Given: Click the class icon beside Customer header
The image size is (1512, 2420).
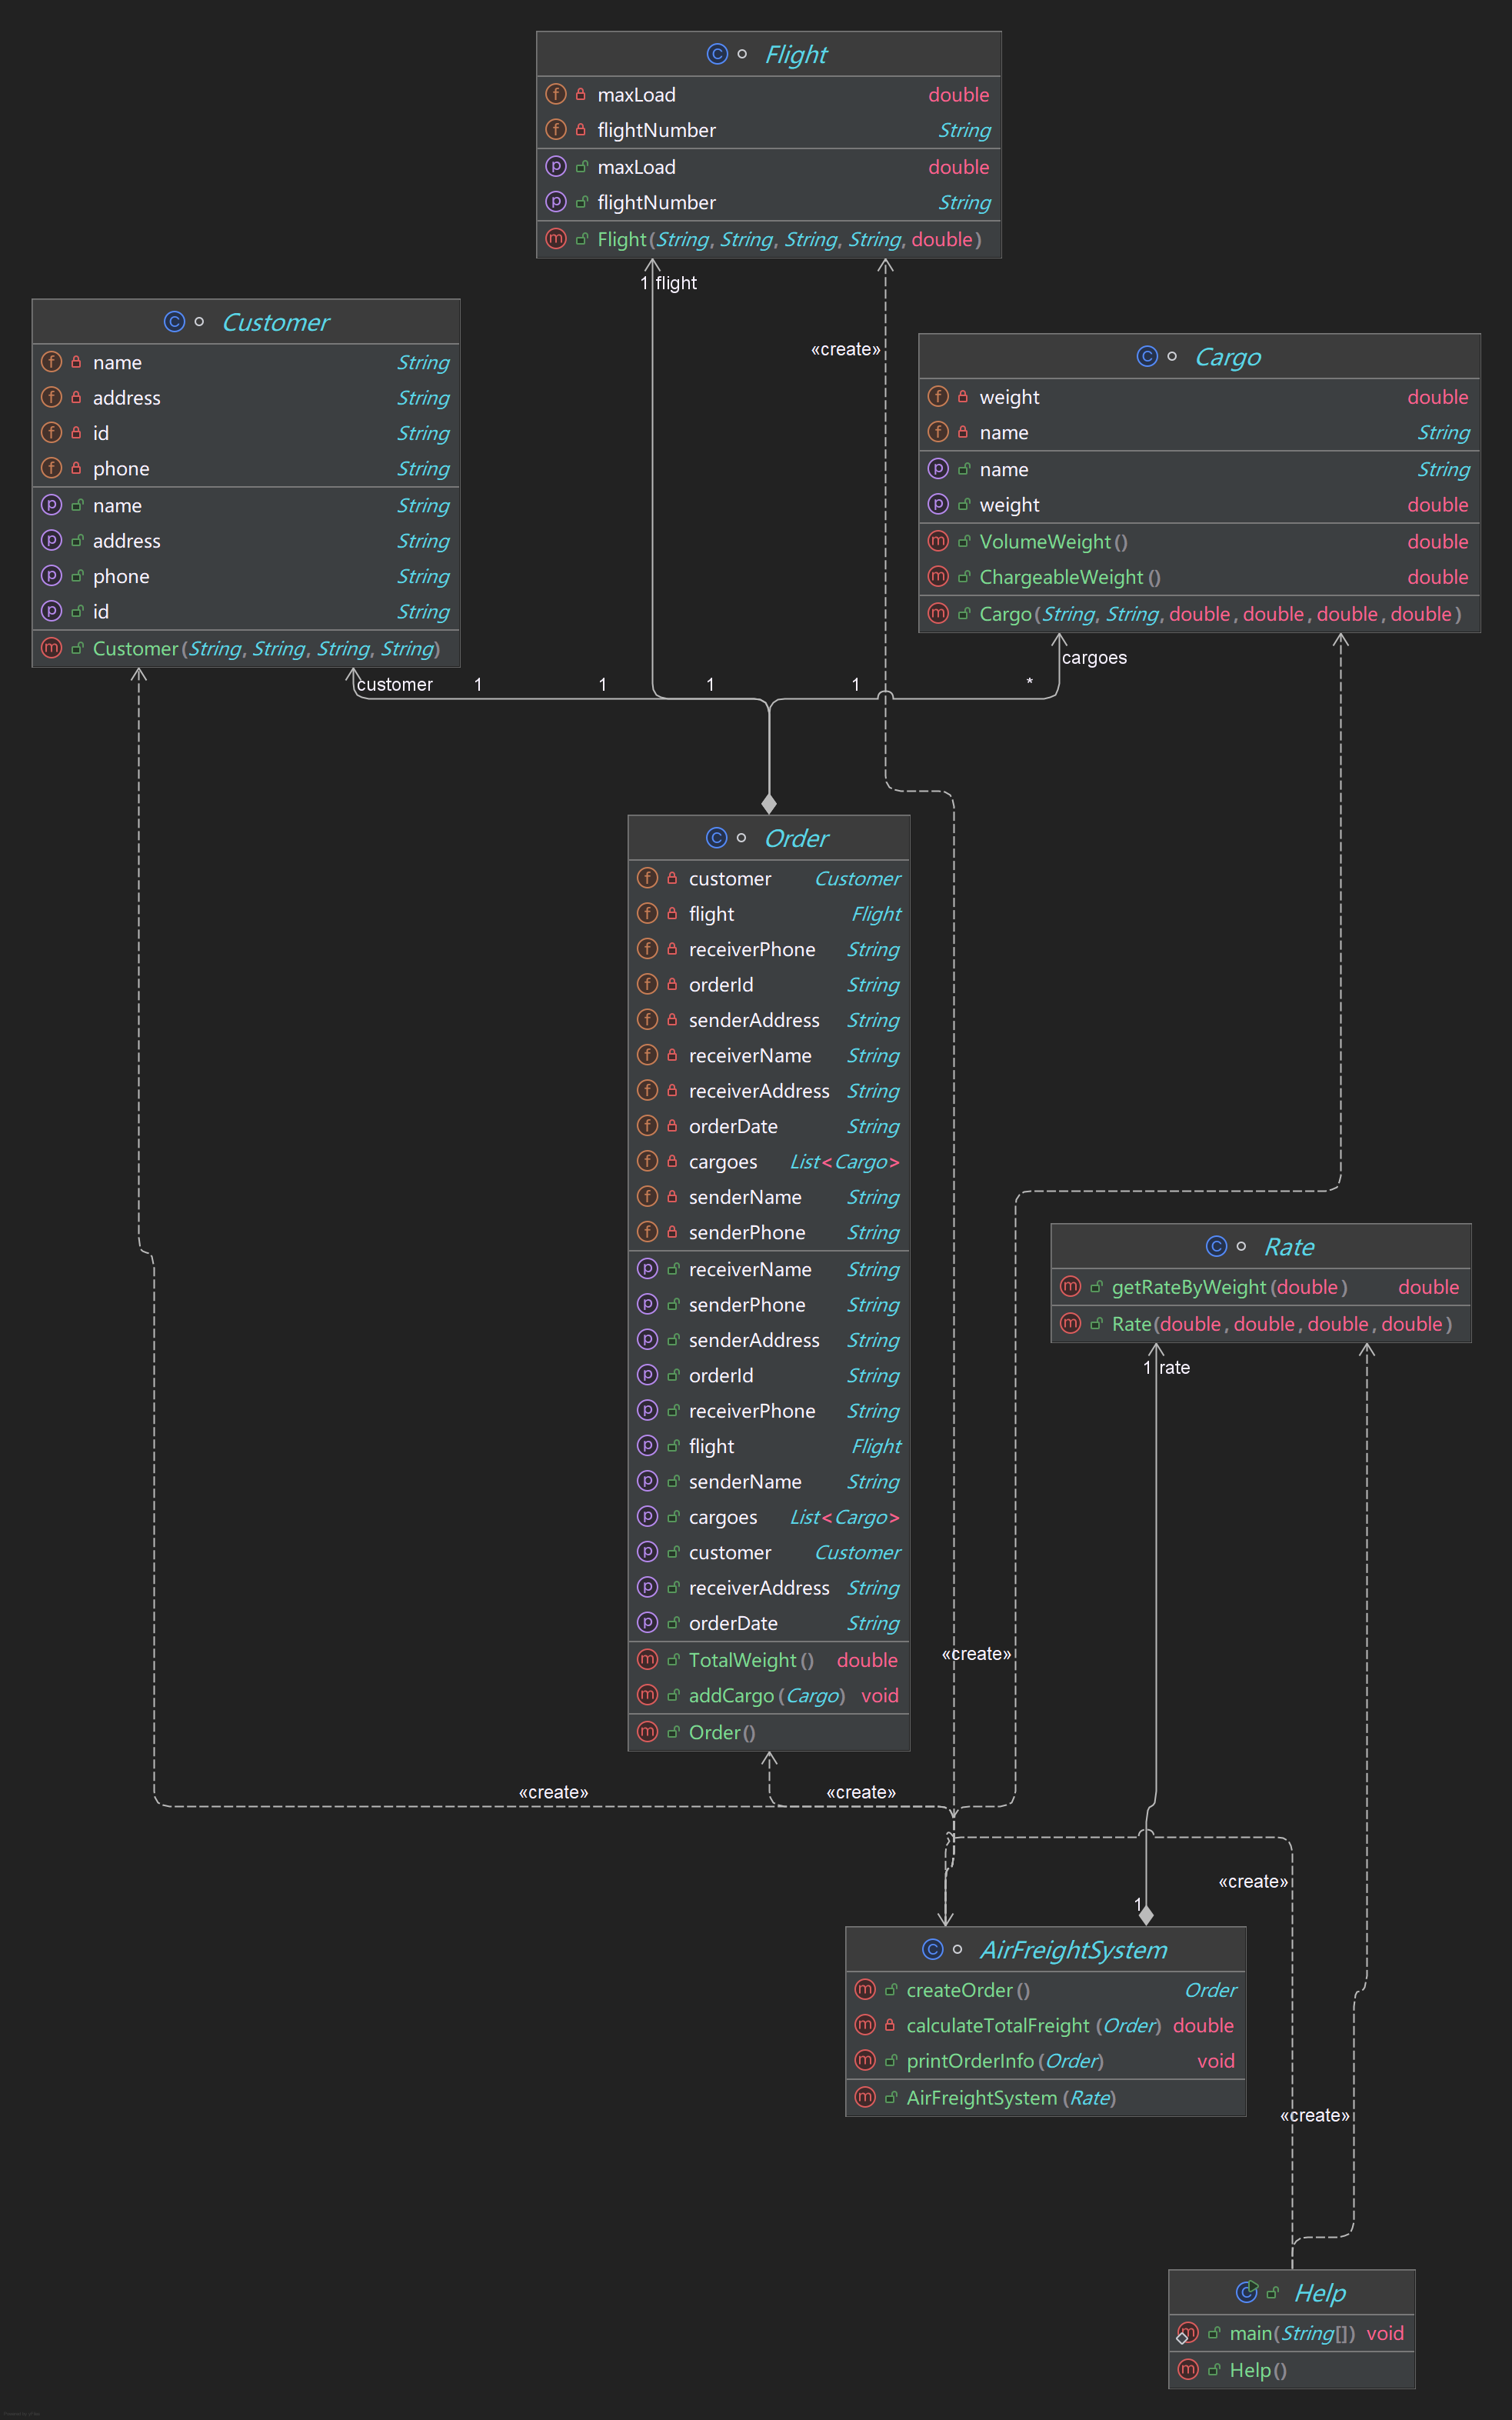Looking at the screenshot, I should [174, 322].
